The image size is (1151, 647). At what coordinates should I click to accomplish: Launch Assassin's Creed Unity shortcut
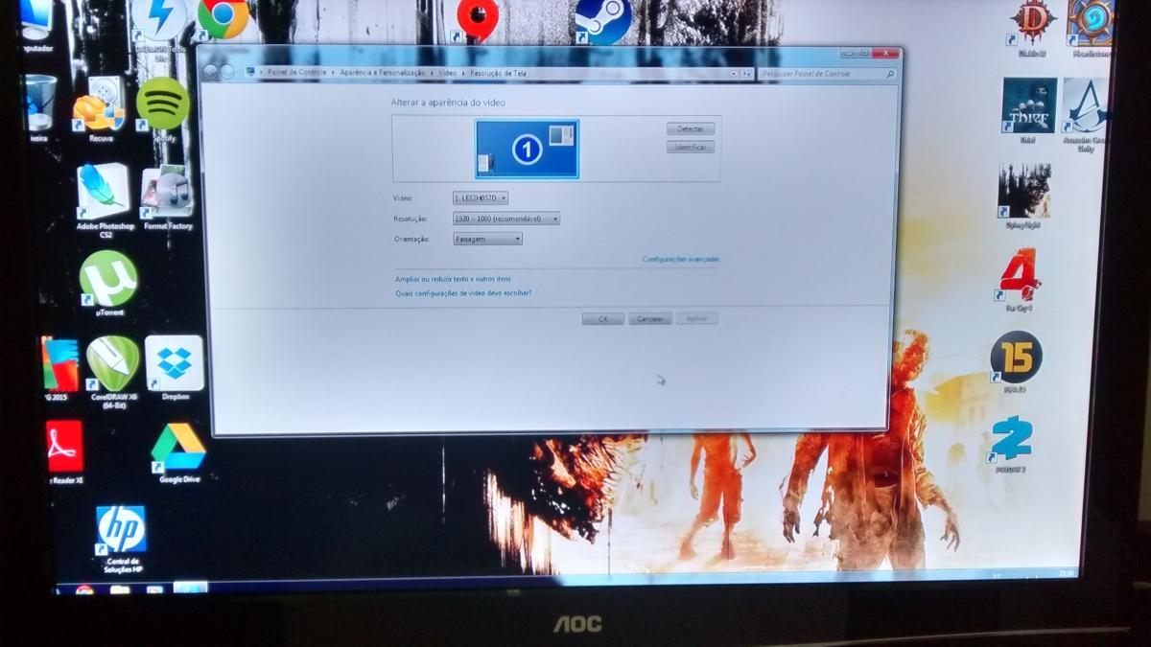[1085, 113]
